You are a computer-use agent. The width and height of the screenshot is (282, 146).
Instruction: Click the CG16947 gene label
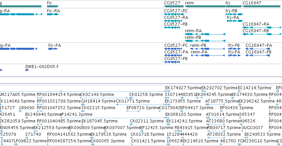click(x=252, y=3)
